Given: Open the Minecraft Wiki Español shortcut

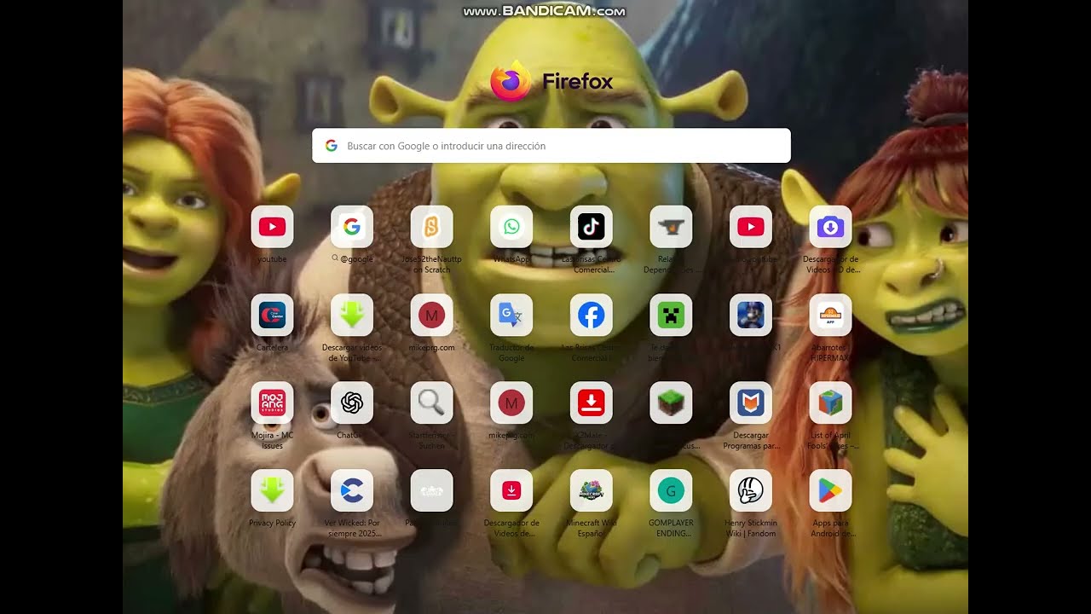Looking at the screenshot, I should tap(591, 490).
